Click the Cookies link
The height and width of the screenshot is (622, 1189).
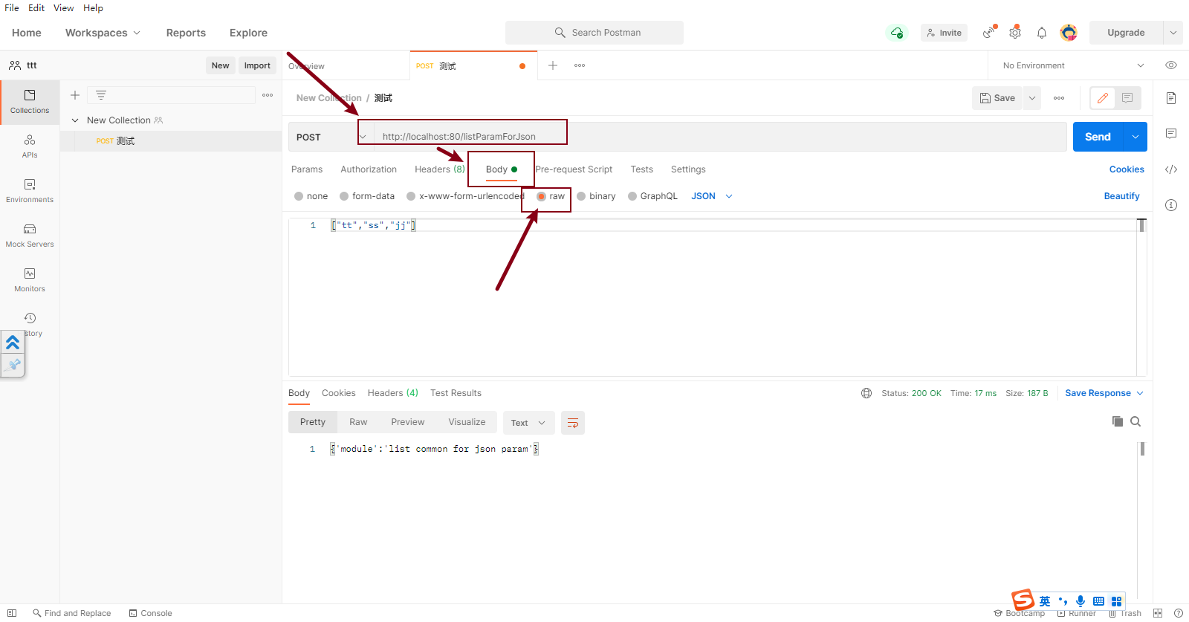point(1127,169)
